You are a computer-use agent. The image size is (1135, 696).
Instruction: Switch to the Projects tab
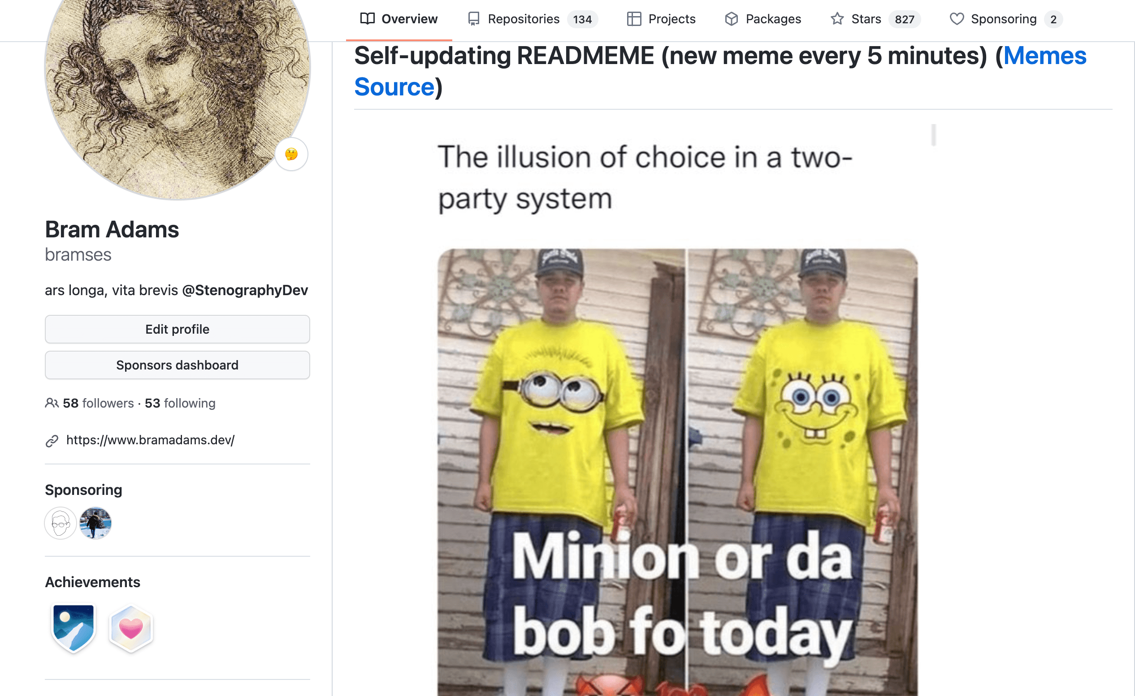661,19
